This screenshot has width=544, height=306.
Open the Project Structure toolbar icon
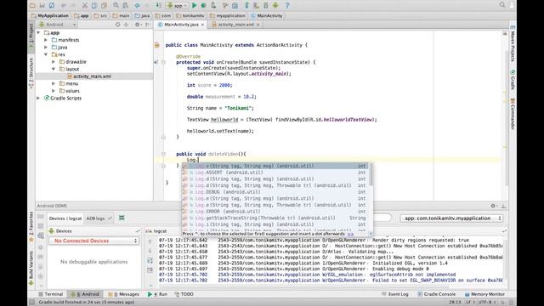235,5
